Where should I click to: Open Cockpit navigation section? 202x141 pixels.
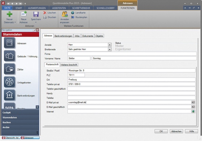click(x=20, y=112)
